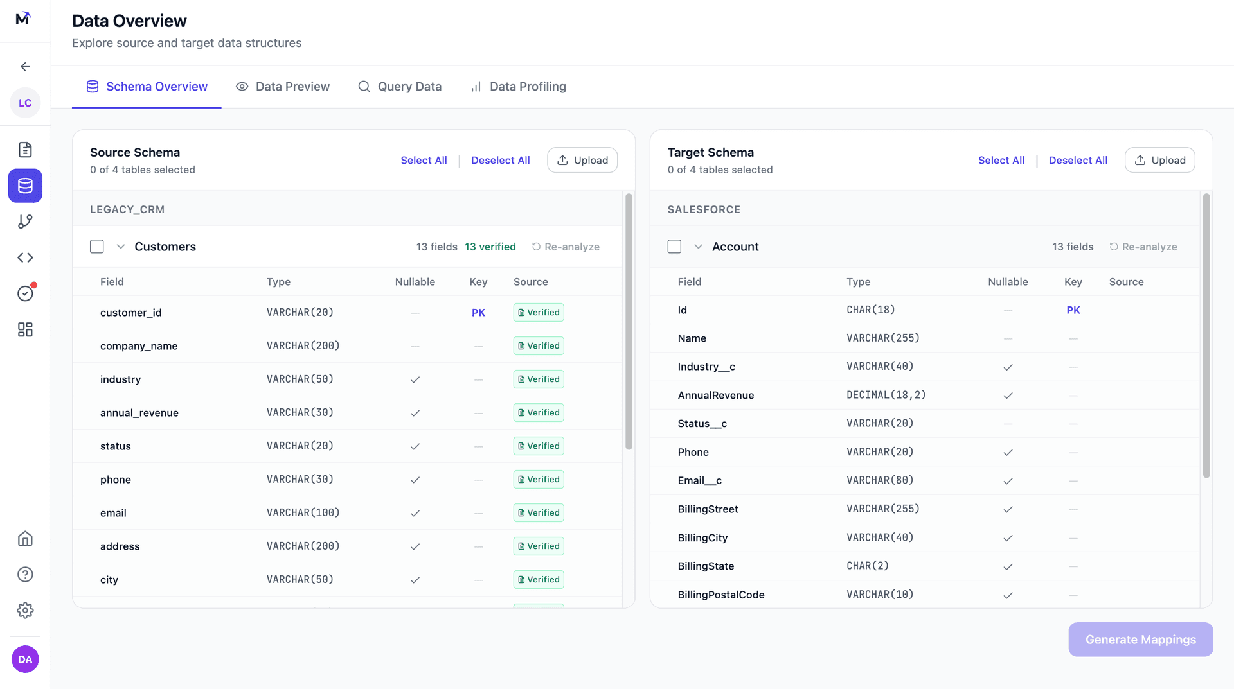Switch to the Data Profiling tab
This screenshot has height=689, width=1234.
518,87
